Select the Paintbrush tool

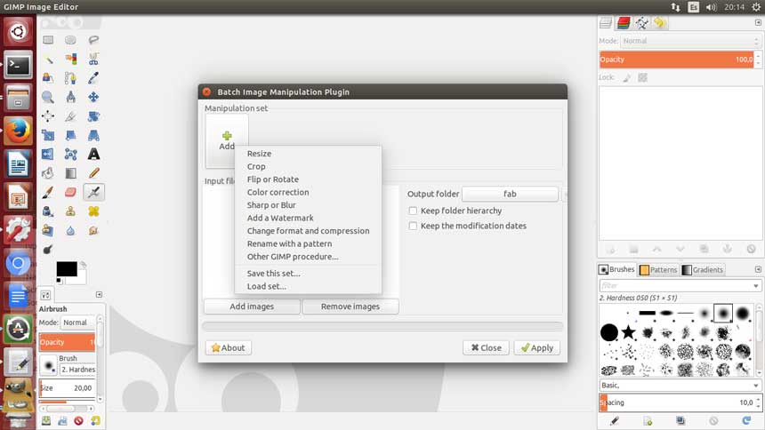pyautogui.click(x=48, y=192)
